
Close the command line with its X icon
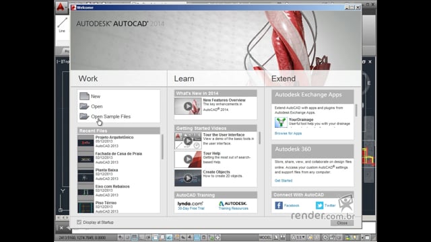[61, 228]
